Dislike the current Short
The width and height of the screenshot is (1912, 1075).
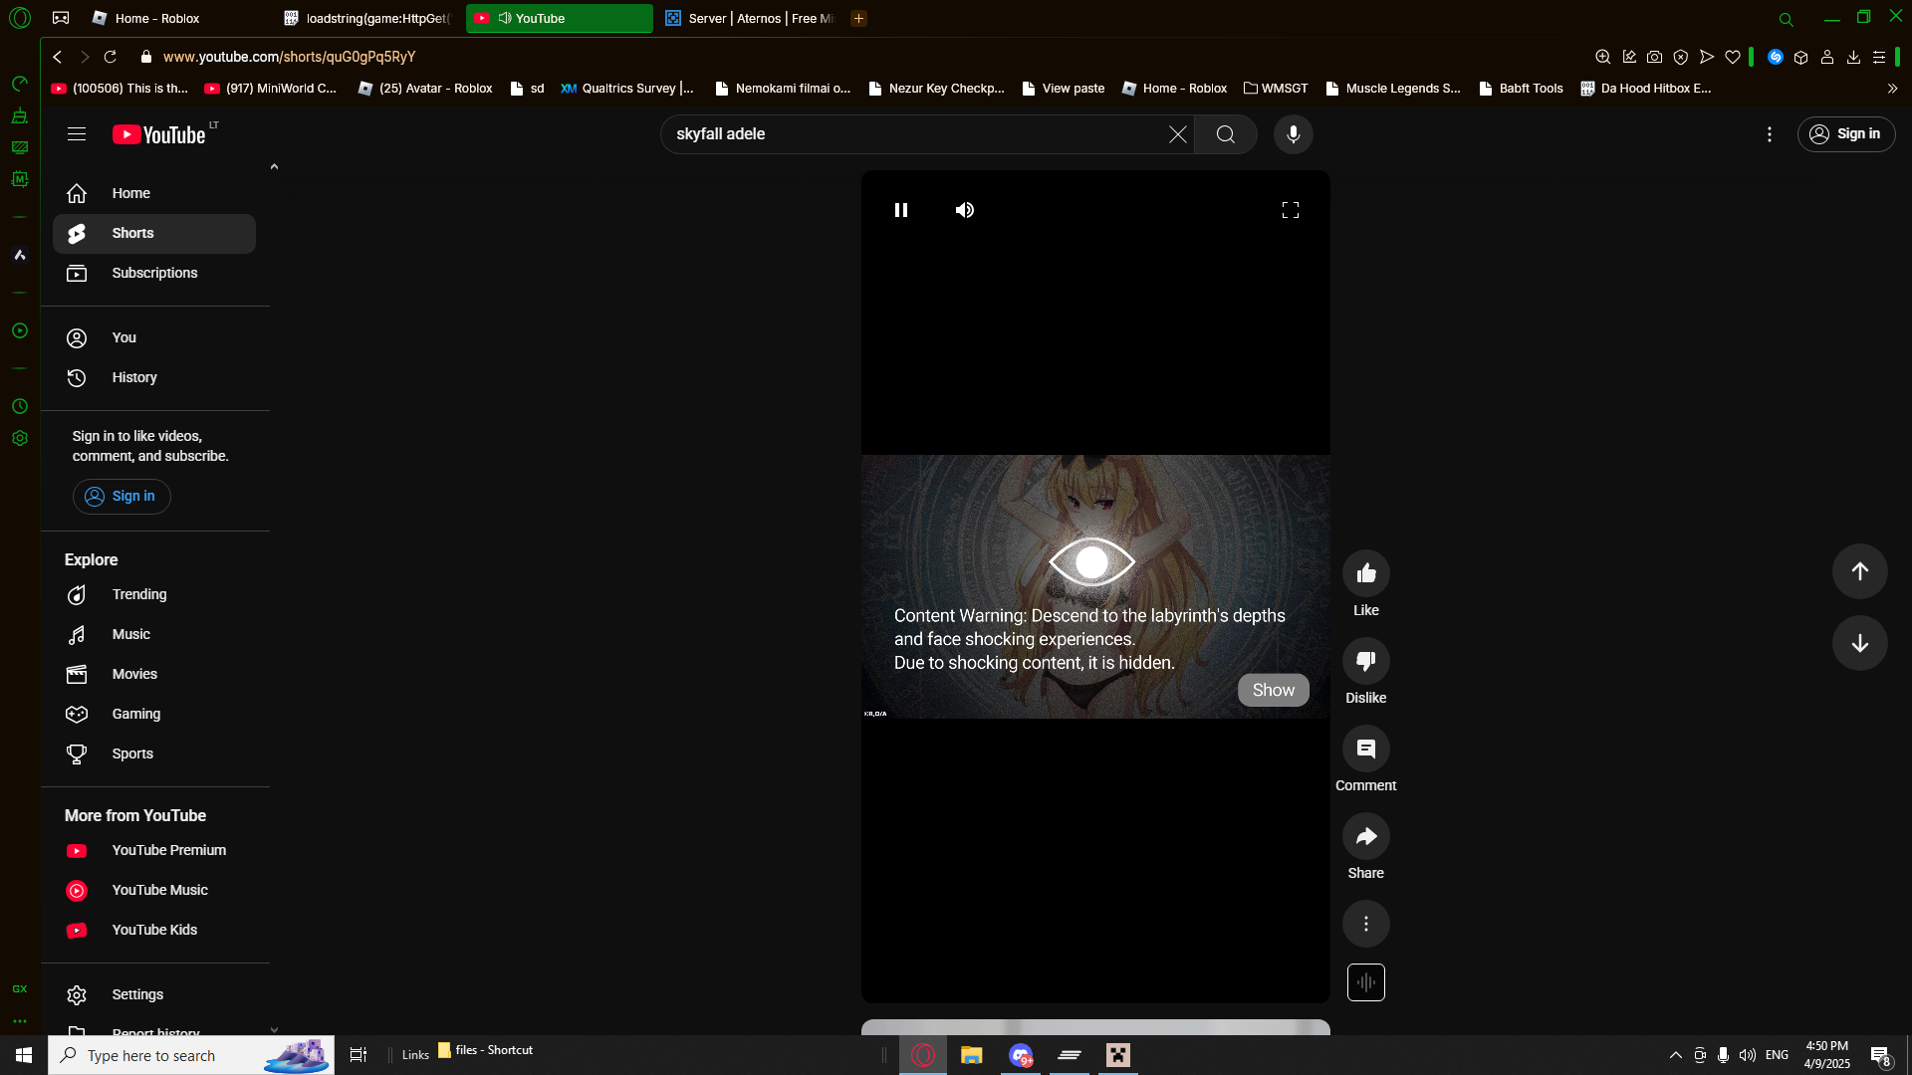[x=1366, y=661]
